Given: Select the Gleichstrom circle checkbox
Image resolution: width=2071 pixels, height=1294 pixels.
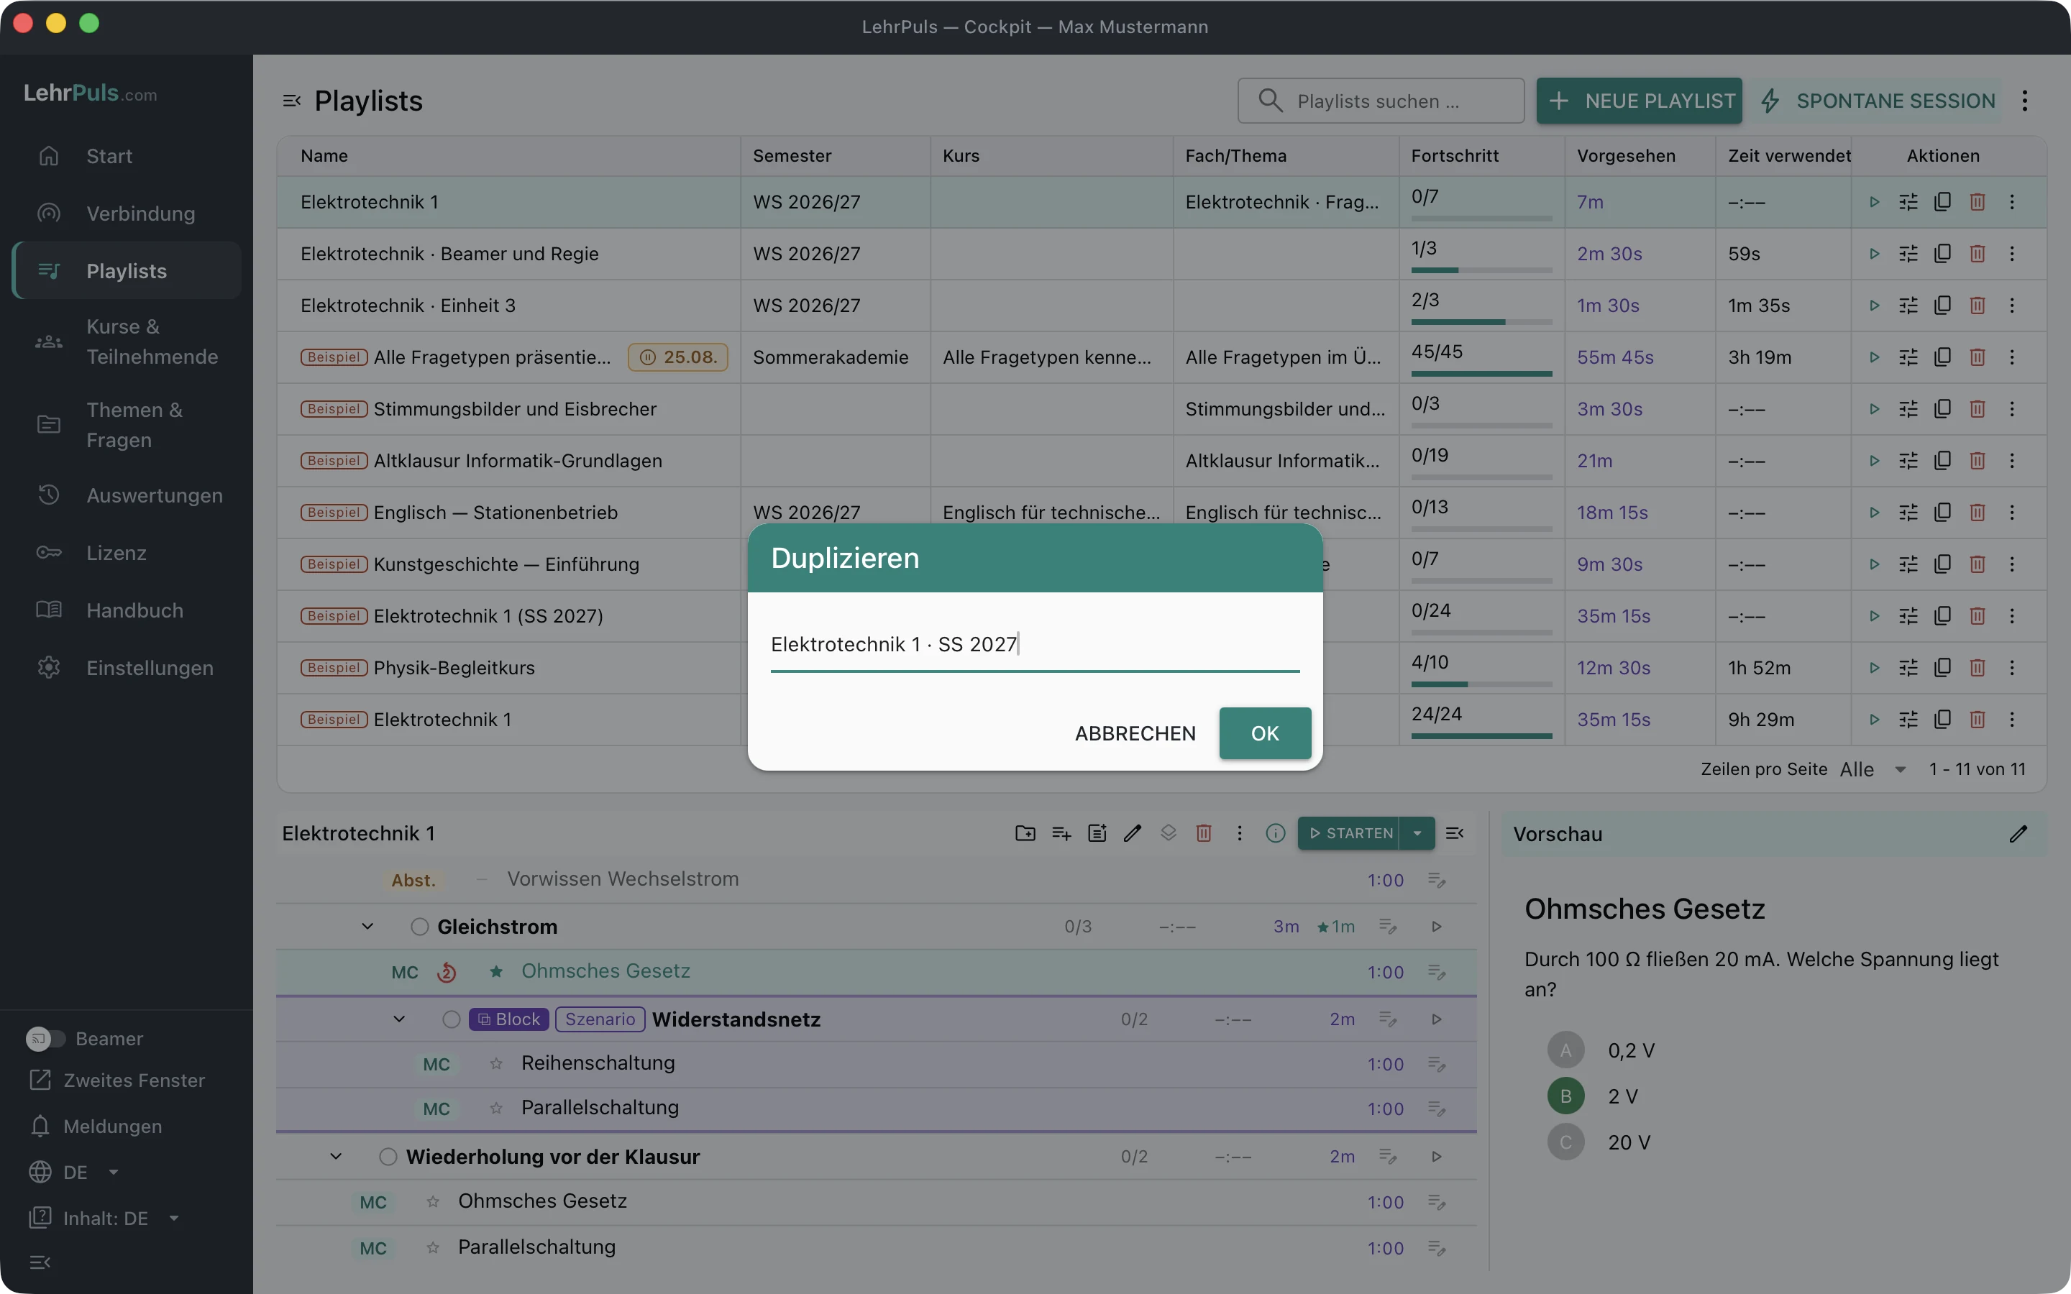Looking at the screenshot, I should pyautogui.click(x=419, y=926).
